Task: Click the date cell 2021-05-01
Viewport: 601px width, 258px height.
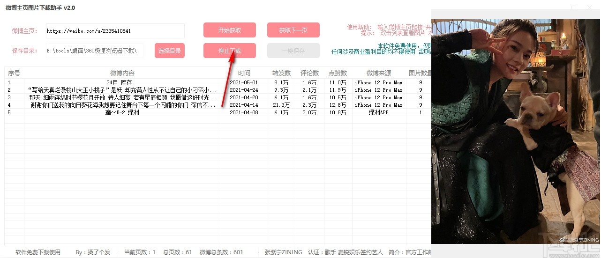Action: 244,82
